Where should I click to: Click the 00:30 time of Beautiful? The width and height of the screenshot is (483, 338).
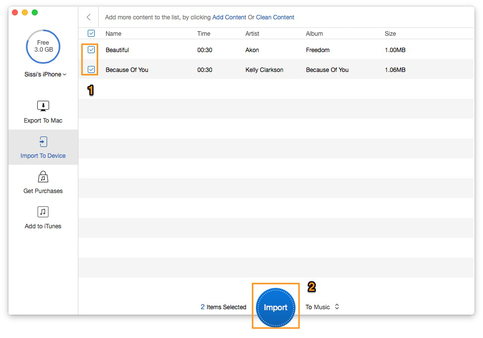204,50
